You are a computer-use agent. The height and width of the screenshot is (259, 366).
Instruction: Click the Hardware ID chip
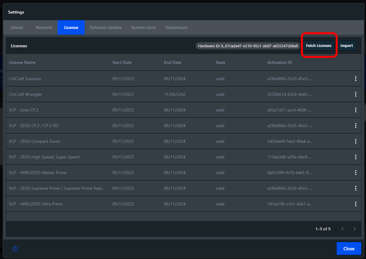[x=248, y=46]
